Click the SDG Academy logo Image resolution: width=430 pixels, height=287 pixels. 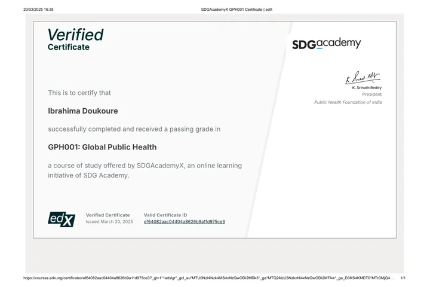point(326,44)
